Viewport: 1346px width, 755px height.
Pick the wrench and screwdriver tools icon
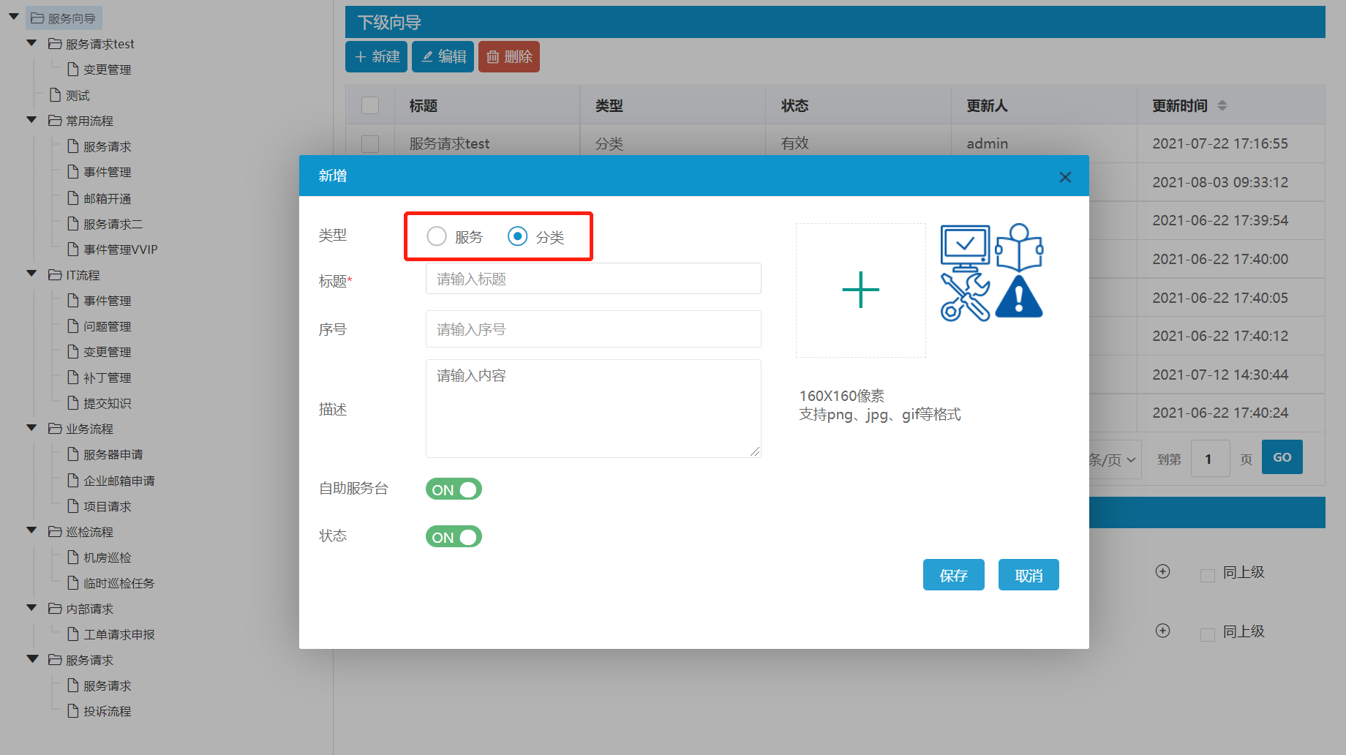(x=965, y=297)
